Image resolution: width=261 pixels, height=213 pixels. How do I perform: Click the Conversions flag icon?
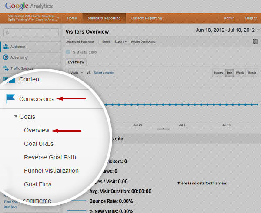(x=10, y=98)
